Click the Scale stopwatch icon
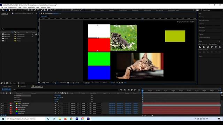 point(15,98)
